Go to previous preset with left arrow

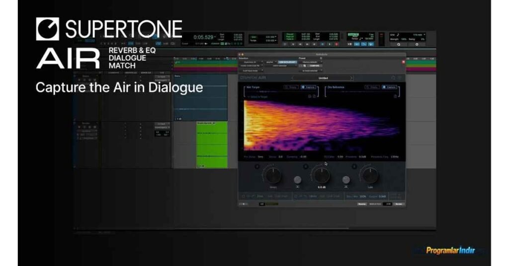pyautogui.click(x=292, y=78)
